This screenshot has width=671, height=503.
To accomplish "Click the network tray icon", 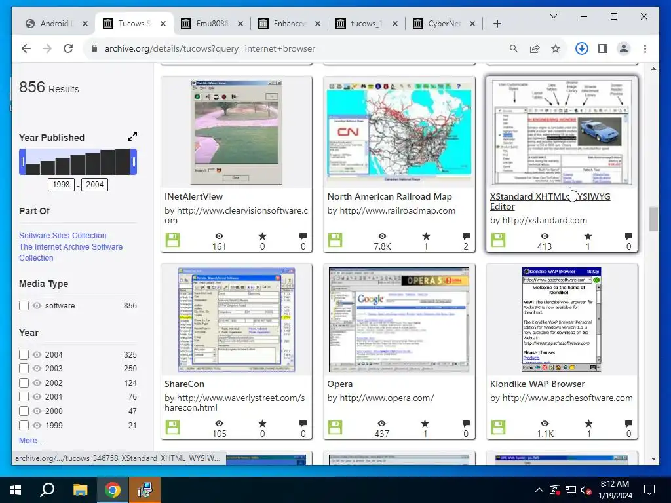I will point(571,490).
